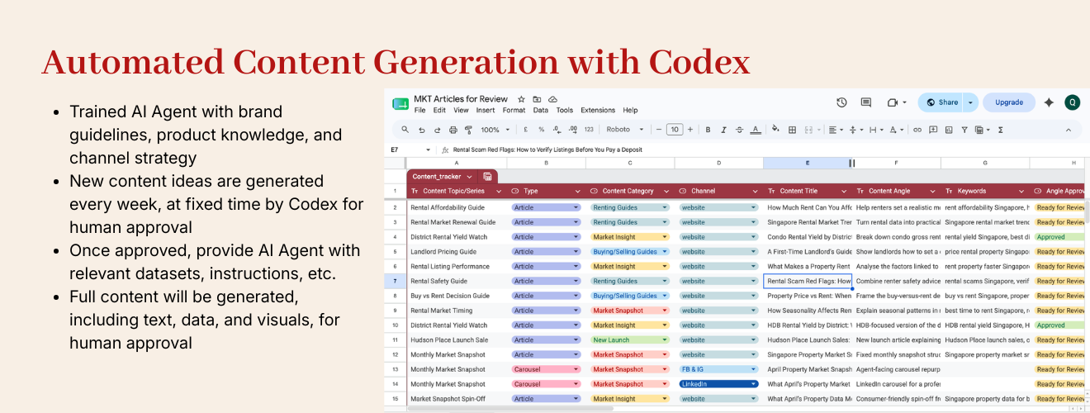Open the Extensions menu
This screenshot has width=1090, height=413.
(598, 110)
